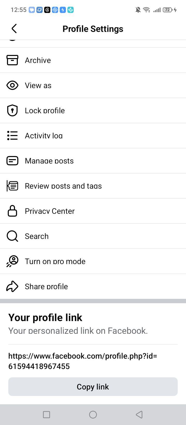The image size is (186, 425).
Task: Tap the Share profile arrow icon
Action: click(x=12, y=286)
